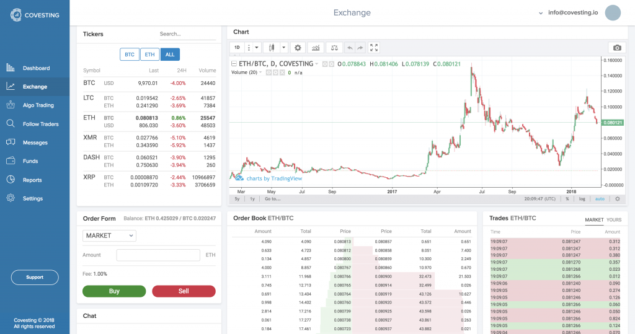Open chart settings gear in toolbar
Screen dimensions: 635x334
[x=298, y=48]
